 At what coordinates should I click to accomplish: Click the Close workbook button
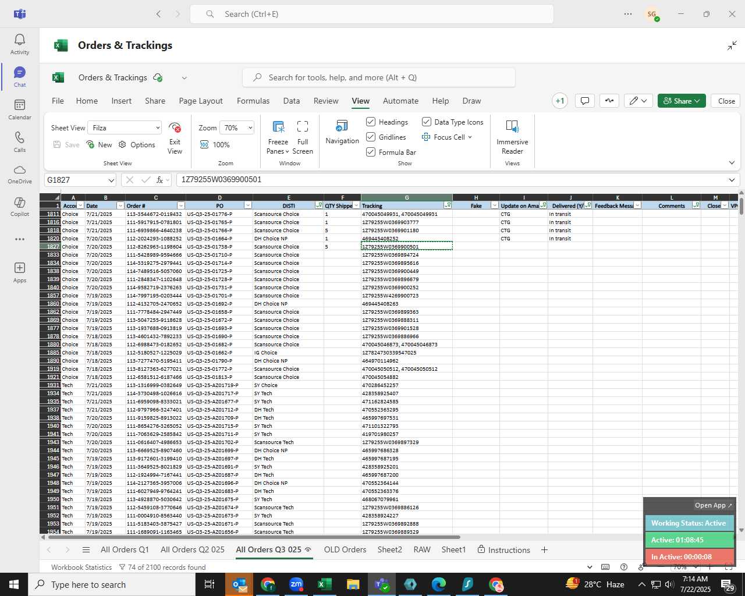click(726, 101)
